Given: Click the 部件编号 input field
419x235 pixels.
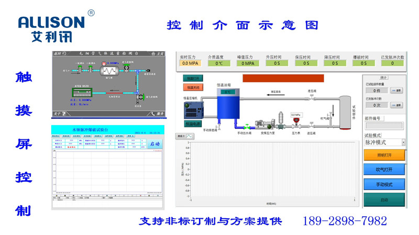Looking at the screenshot, I should coord(384,125).
